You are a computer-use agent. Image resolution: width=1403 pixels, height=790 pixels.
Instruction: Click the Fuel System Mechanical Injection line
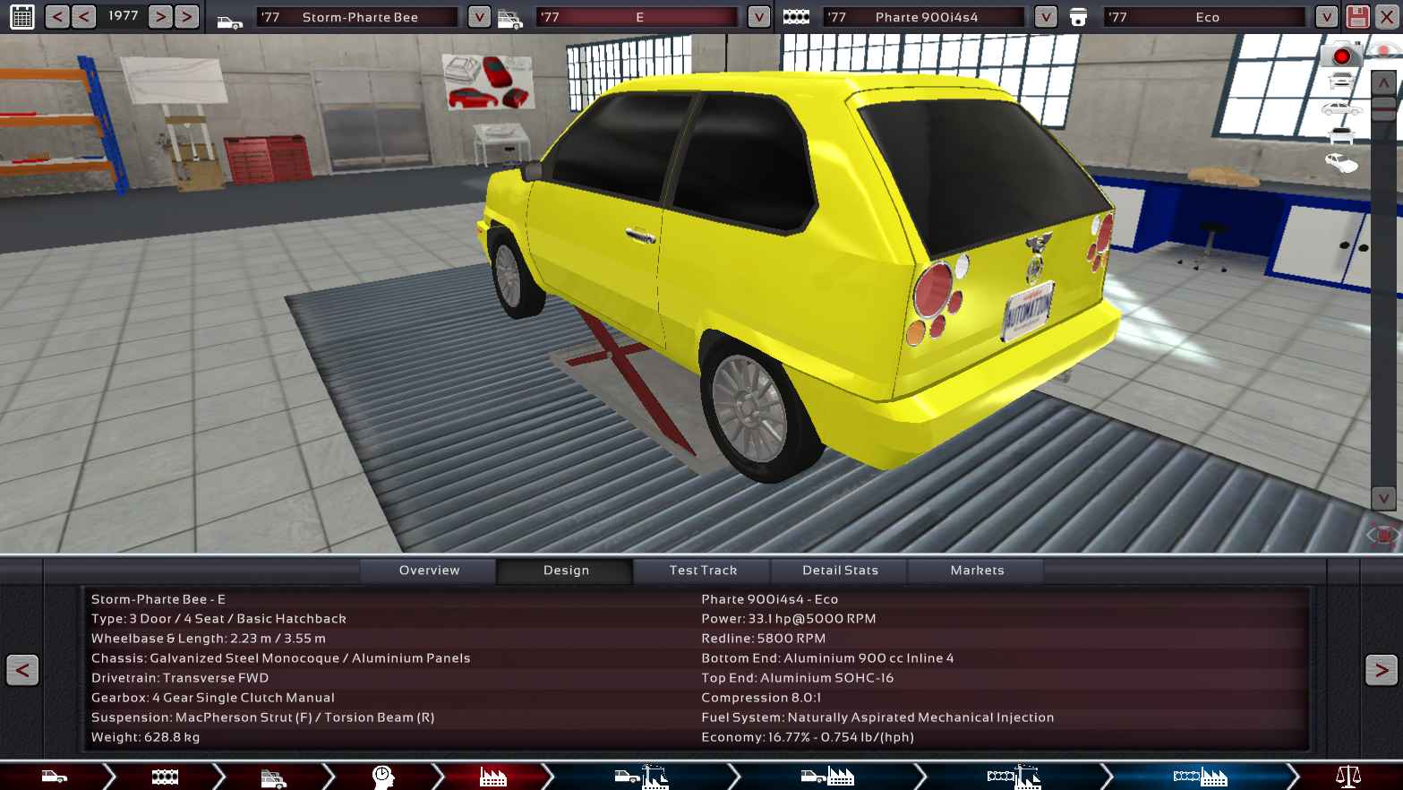pos(877,717)
